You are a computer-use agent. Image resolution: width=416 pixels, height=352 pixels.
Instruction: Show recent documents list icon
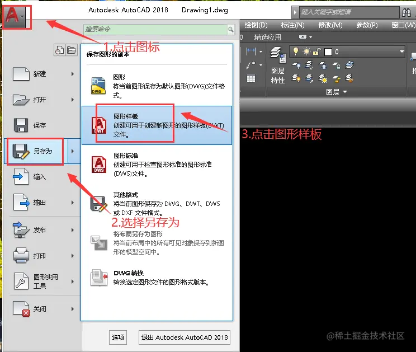pyautogui.click(x=59, y=50)
